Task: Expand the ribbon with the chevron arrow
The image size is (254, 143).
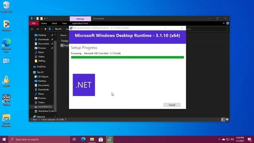Action: tap(224, 23)
